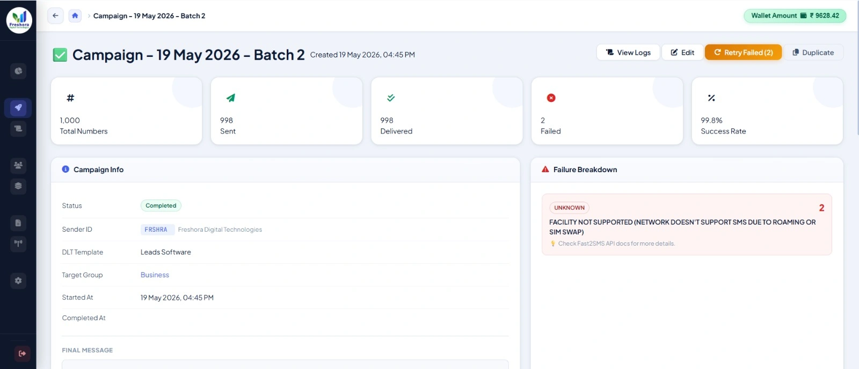Viewport: 859px width, 369px height.
Task: Click the Leads Software DLT template value
Action: [166, 252]
